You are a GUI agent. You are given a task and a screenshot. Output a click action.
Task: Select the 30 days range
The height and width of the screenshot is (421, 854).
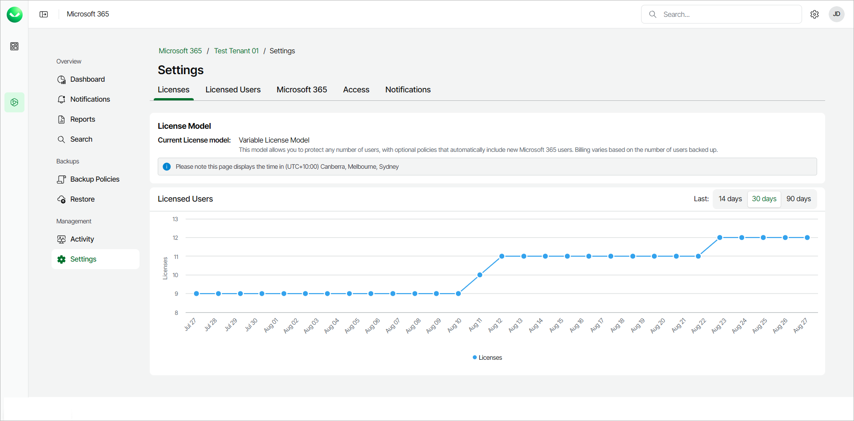764,199
